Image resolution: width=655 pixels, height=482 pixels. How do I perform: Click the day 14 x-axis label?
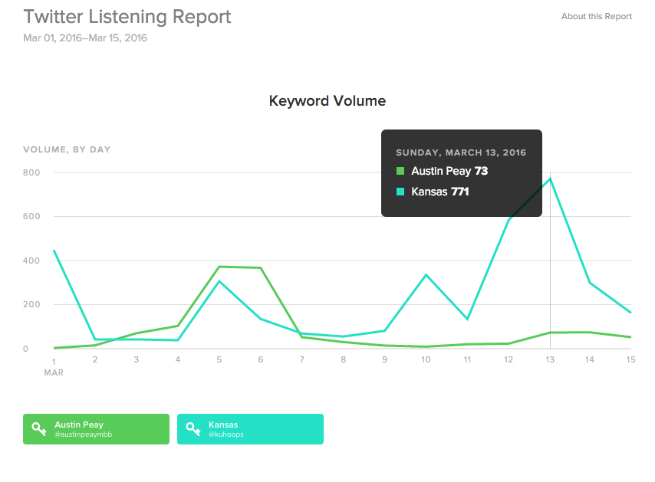(589, 359)
